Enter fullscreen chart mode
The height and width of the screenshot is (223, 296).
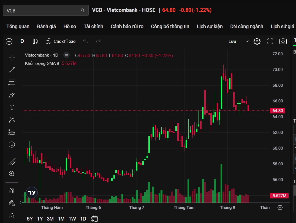click(x=270, y=41)
